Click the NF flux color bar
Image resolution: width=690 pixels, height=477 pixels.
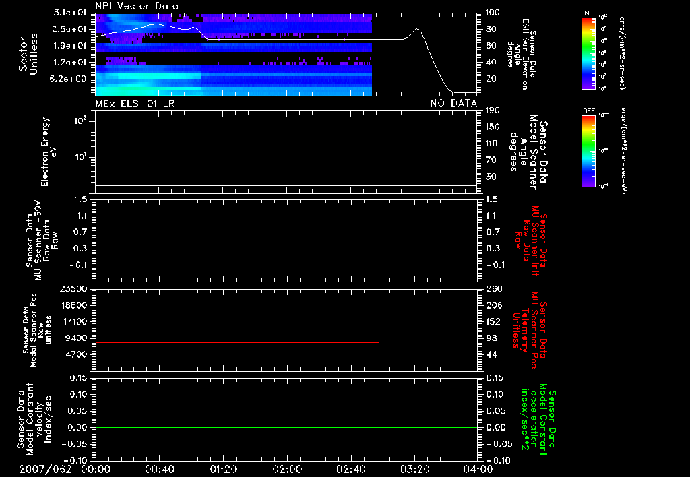pos(588,53)
